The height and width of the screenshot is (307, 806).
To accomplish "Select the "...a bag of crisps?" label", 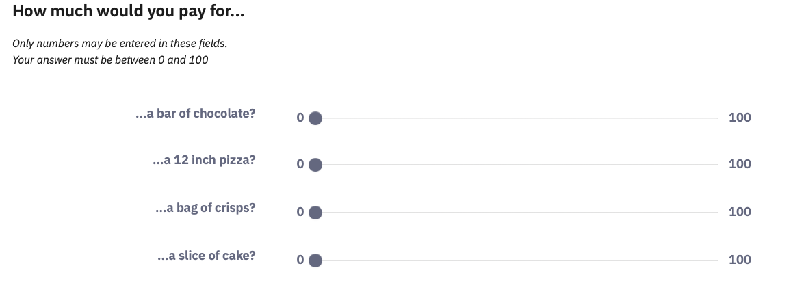I will pyautogui.click(x=205, y=208).
